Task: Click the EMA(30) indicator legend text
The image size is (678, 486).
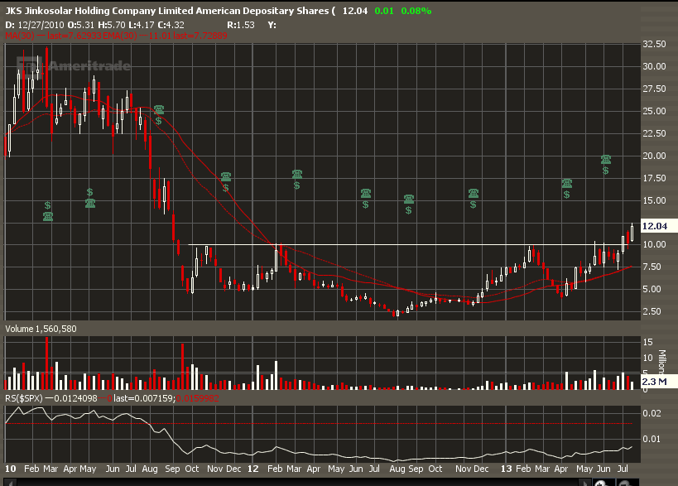Action: coord(120,36)
